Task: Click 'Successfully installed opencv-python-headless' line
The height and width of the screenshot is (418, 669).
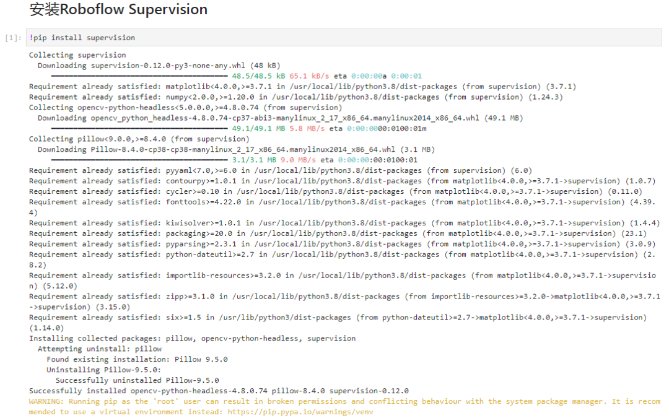Action: click(x=219, y=391)
